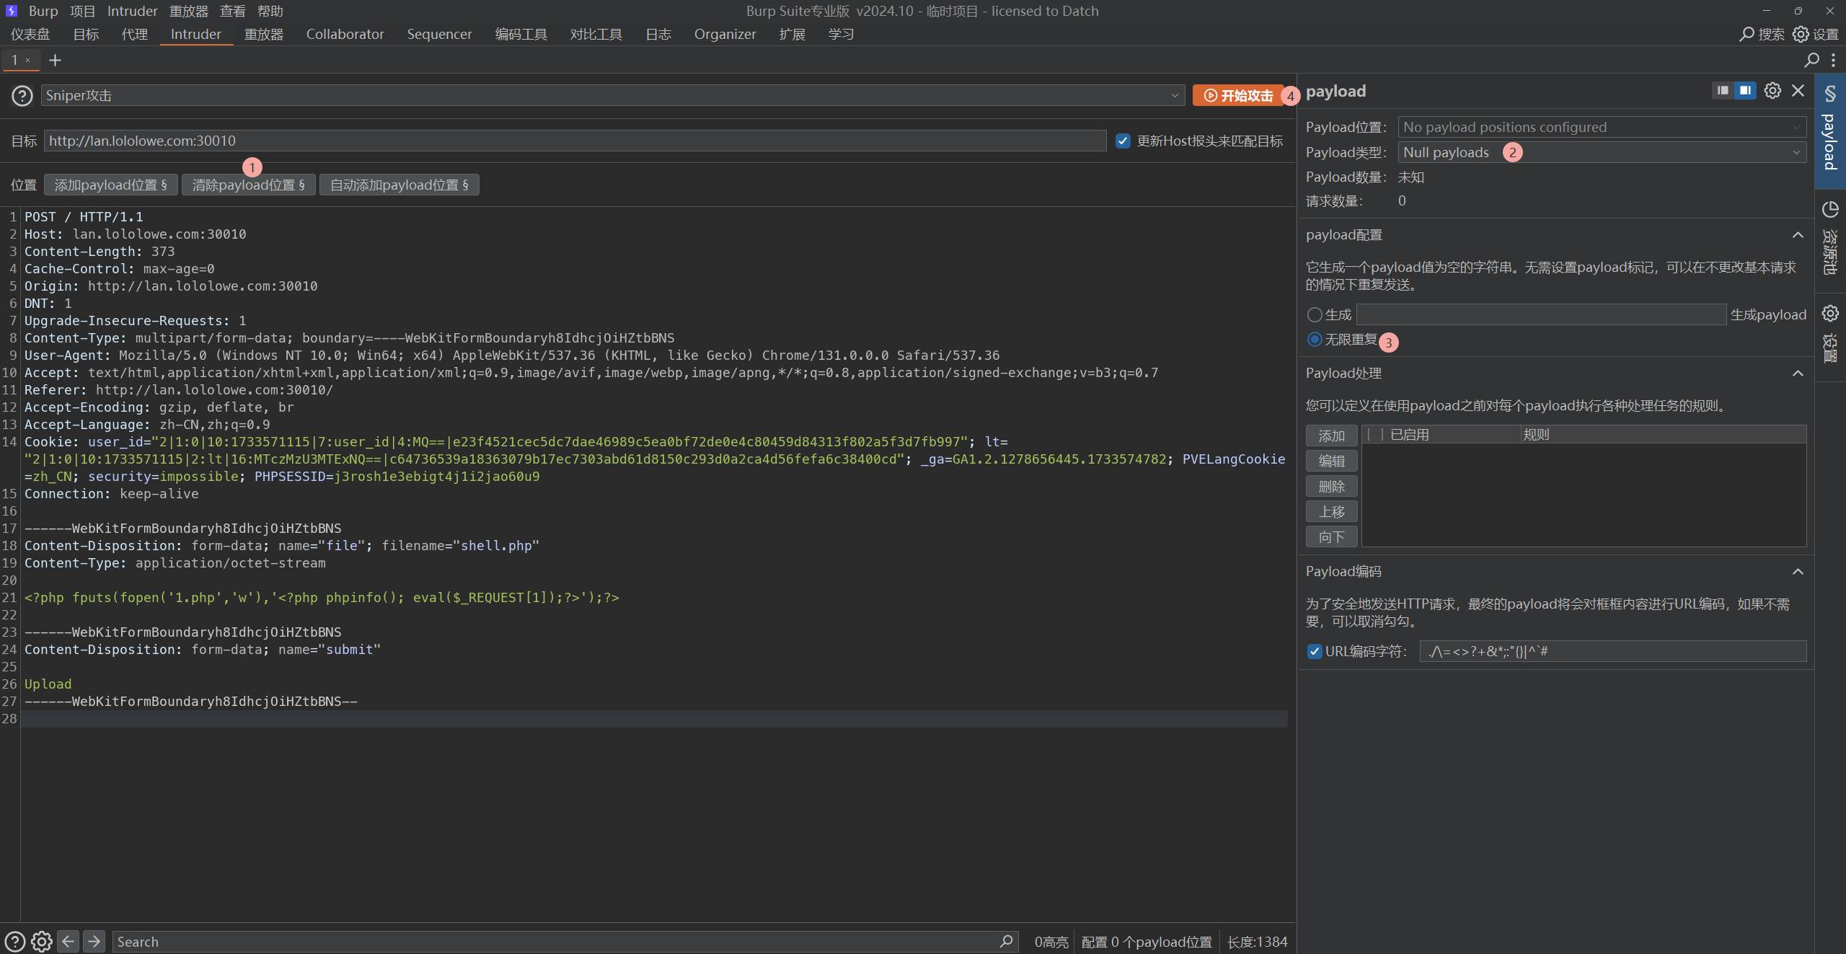Switch to the Collaborator tab

(345, 34)
